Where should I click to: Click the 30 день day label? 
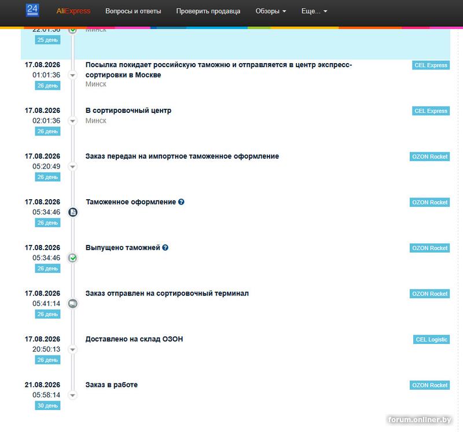(47, 406)
